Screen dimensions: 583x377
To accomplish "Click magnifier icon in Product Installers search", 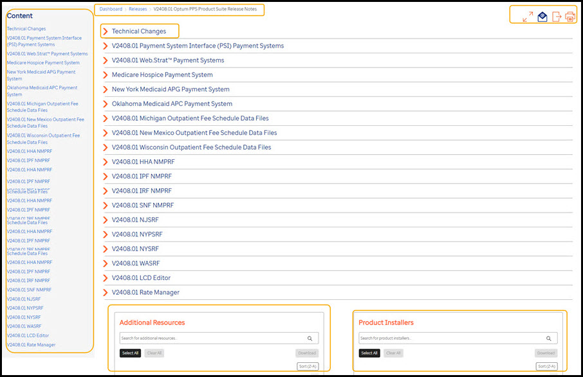I will pyautogui.click(x=549, y=338).
